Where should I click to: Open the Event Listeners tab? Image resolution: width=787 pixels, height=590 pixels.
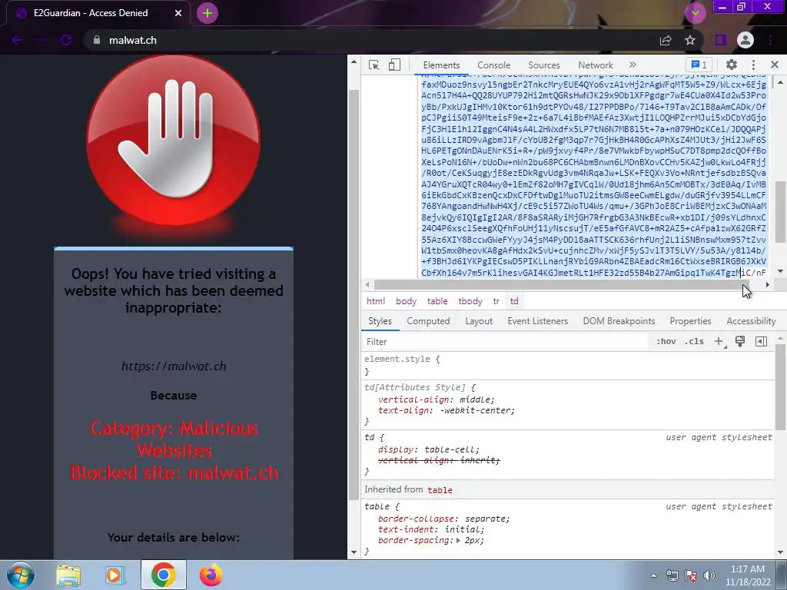[x=537, y=321]
